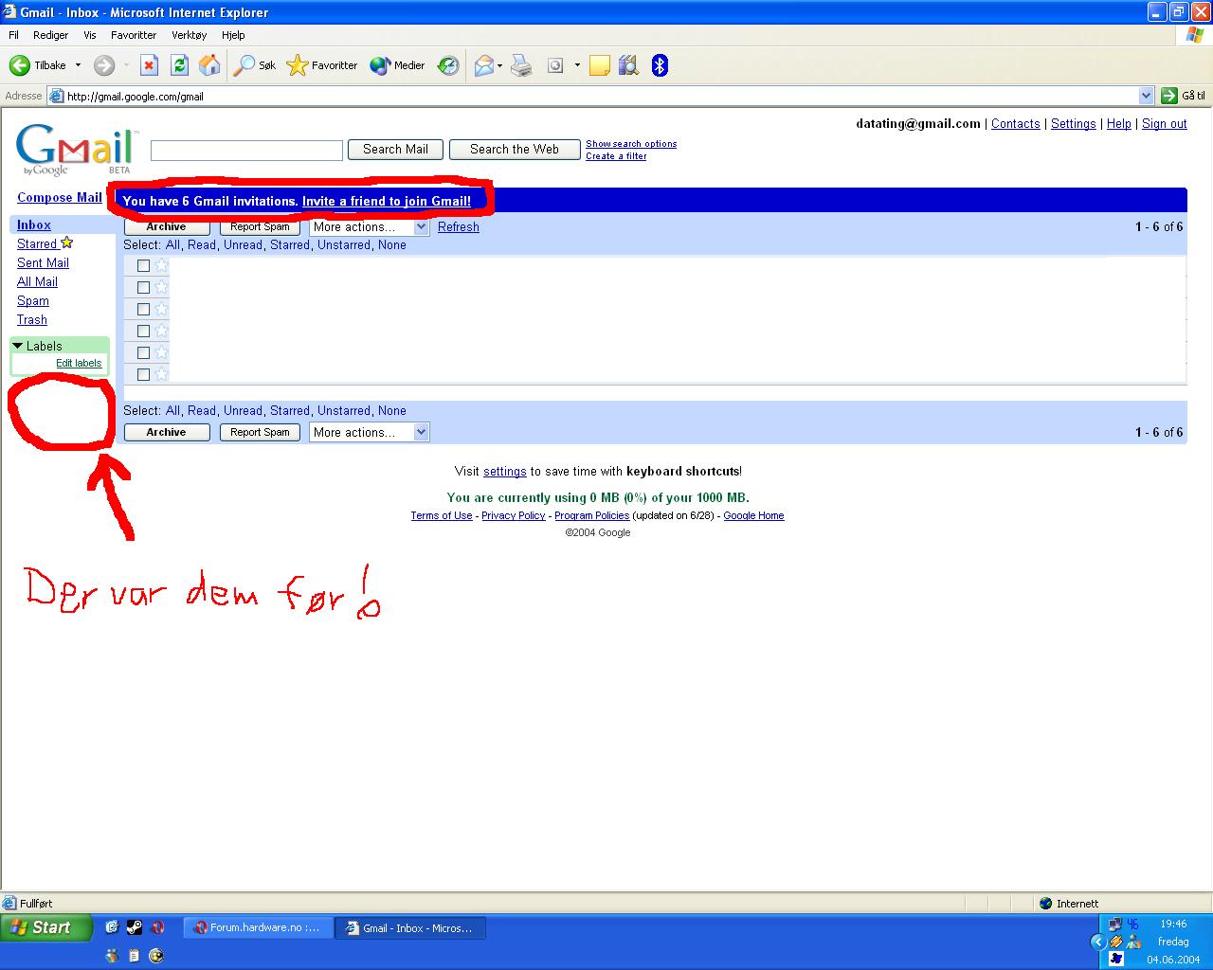
Task: Open the mail icon dropdown arrow
Action: (x=499, y=65)
